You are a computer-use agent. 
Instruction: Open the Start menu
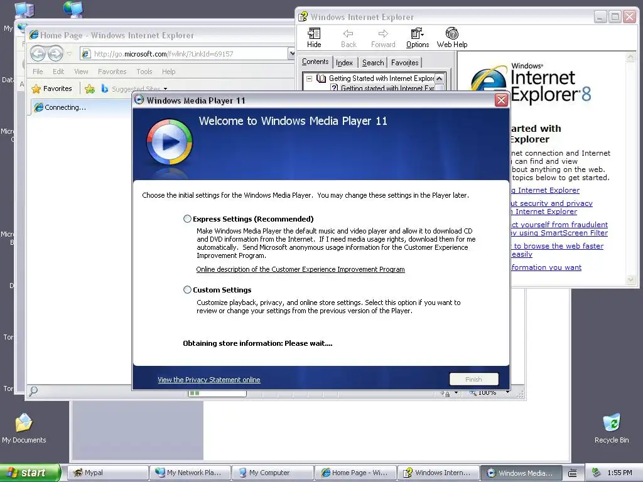click(30, 473)
